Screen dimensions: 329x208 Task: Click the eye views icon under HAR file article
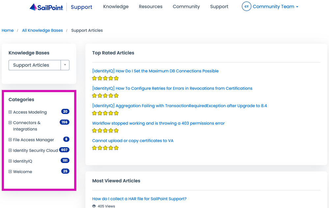click(x=94, y=206)
